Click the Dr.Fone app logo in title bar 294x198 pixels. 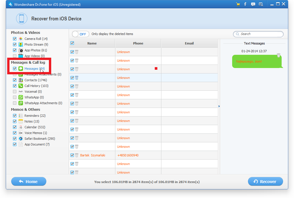10,4
